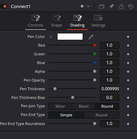Add keyframe for Pen Thickness Bias
Viewport: 137px width, 139px height.
pyautogui.click(x=128, y=98)
